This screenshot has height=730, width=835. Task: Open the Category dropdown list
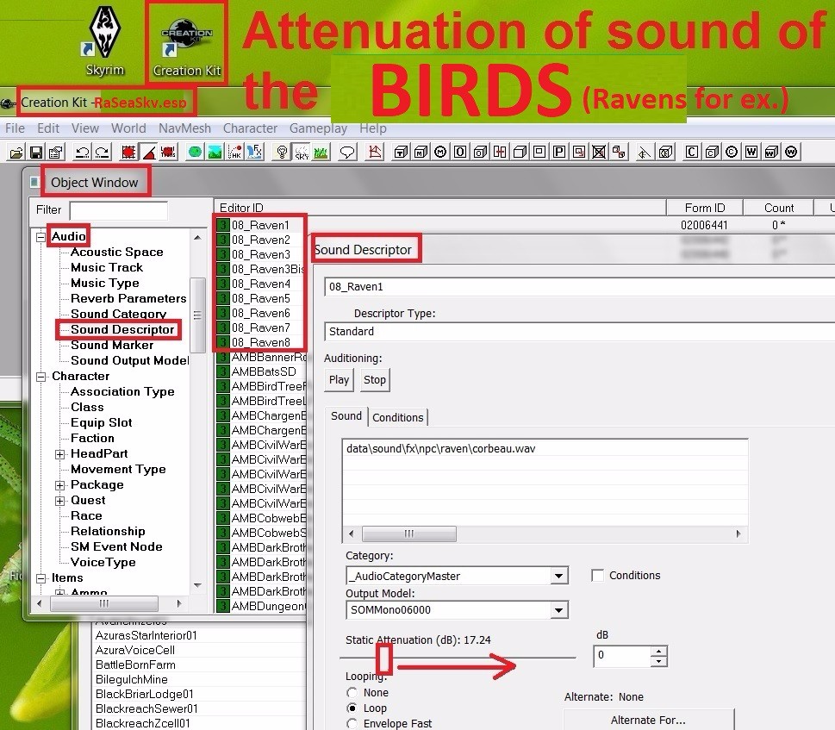click(559, 576)
